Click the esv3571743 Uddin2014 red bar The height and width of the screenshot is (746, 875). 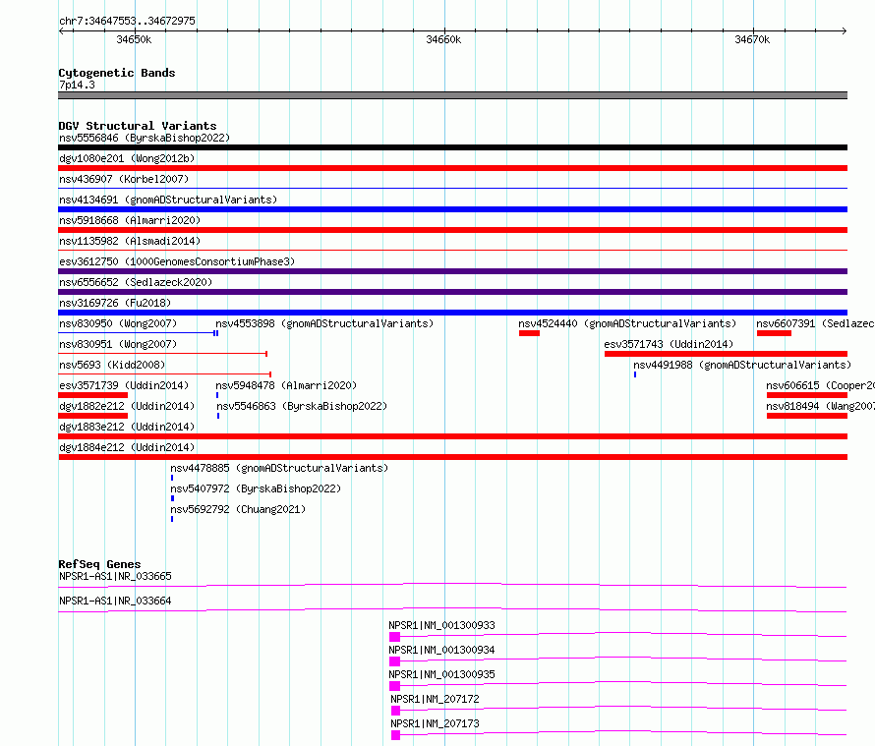click(x=726, y=354)
